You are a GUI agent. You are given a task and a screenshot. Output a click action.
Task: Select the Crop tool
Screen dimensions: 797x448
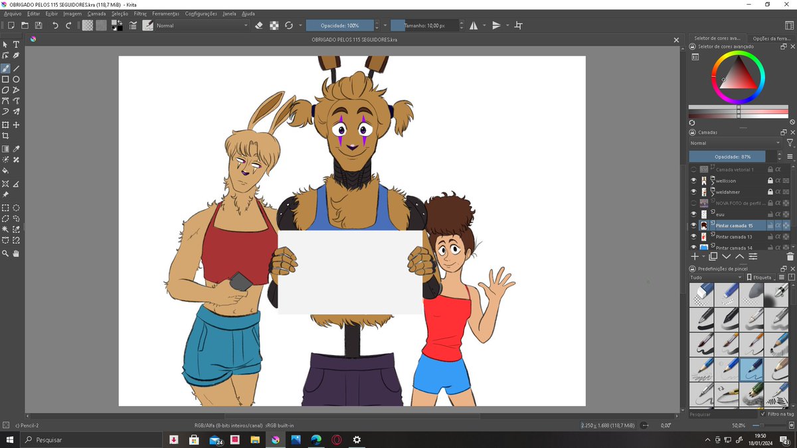[5, 136]
